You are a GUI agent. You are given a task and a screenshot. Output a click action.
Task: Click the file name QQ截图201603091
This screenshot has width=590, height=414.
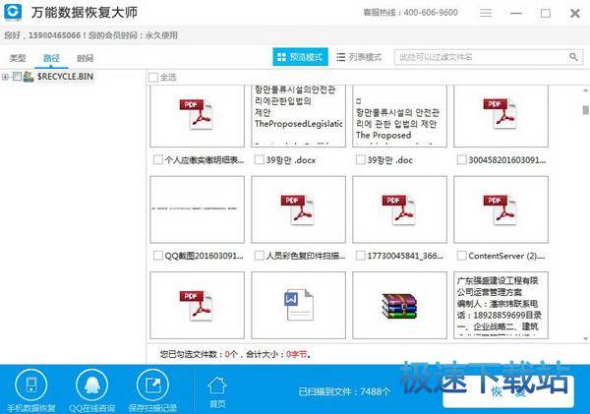tap(204, 256)
